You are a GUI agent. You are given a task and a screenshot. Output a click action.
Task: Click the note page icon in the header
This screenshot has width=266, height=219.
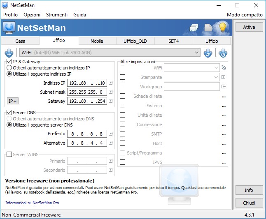[208, 28]
